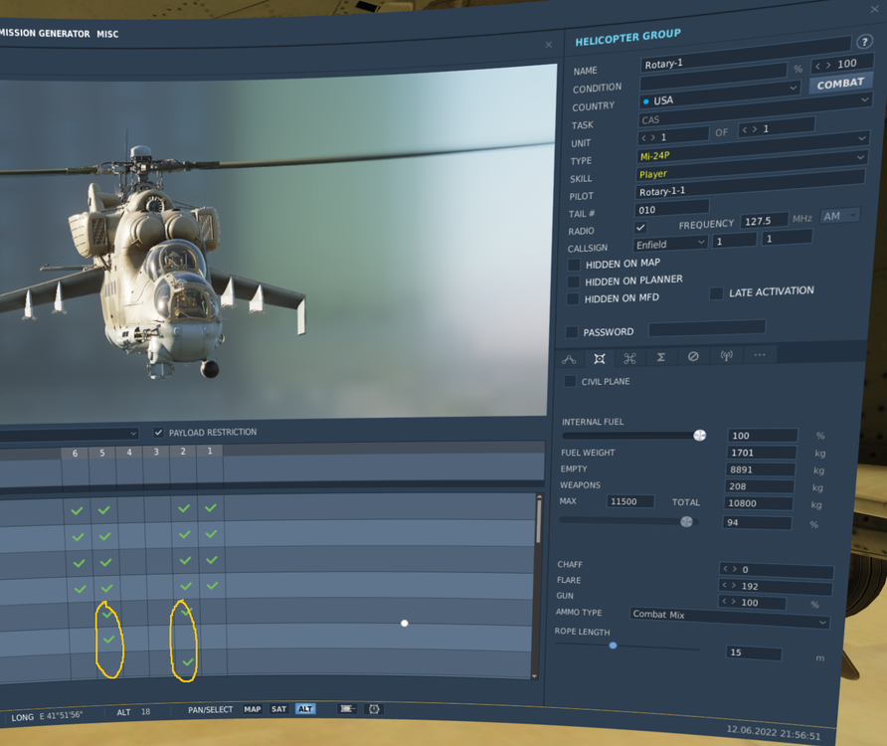Switch map mode to SAT
This screenshot has width=887, height=746.
[x=278, y=709]
